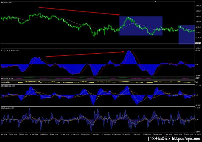202x142 pixels.
Task: Click the 27 Aug 2014 date on time axis
Action: (x=65, y=134)
